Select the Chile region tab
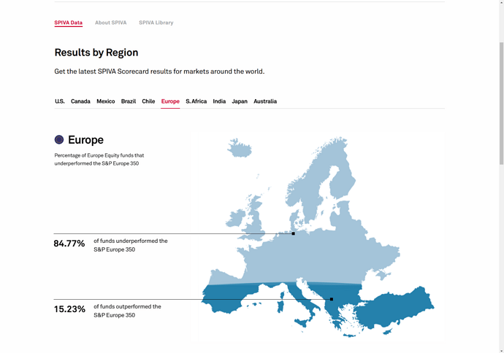This screenshot has height=353, width=504. [x=148, y=101]
